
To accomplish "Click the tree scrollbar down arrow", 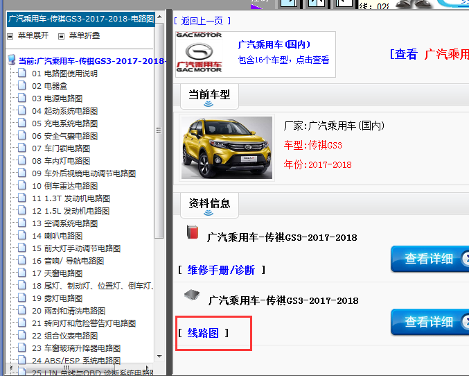I will point(159,356).
